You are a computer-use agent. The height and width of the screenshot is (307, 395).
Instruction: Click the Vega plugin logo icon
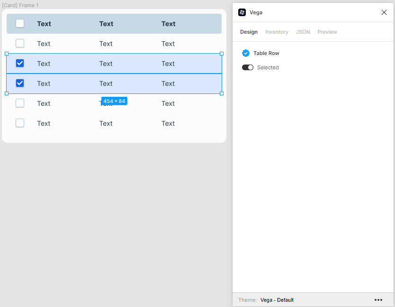click(242, 12)
